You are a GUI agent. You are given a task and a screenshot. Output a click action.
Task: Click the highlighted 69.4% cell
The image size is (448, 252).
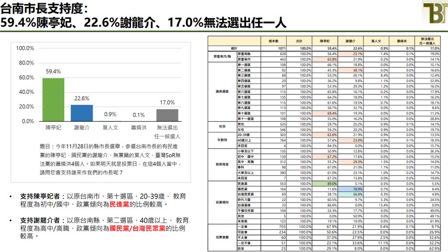click(x=325, y=114)
